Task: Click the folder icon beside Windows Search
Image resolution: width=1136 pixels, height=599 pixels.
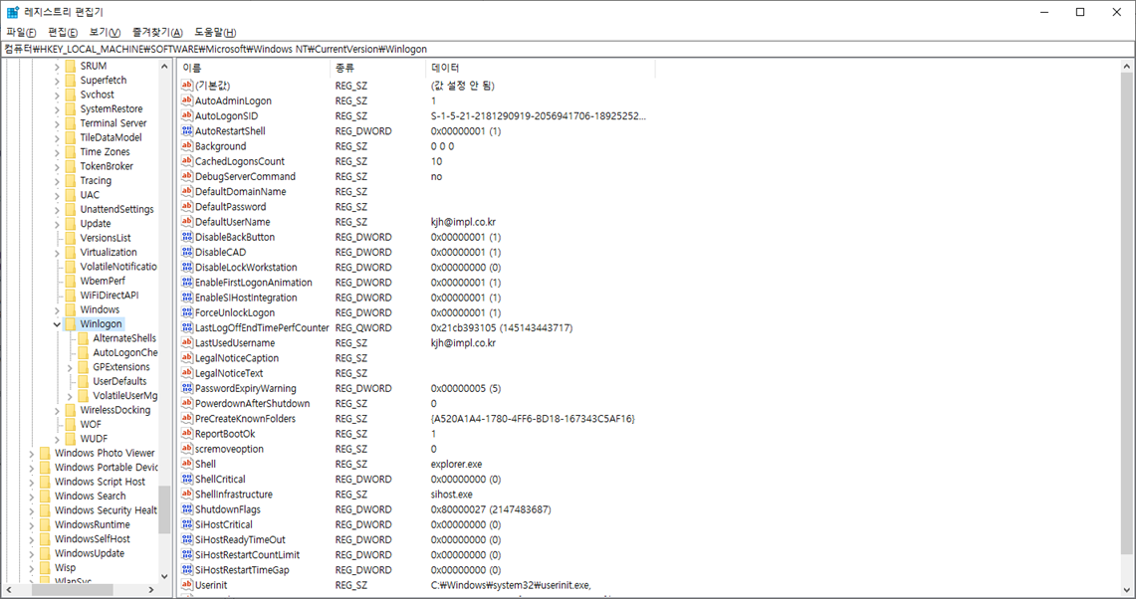Action: click(45, 497)
